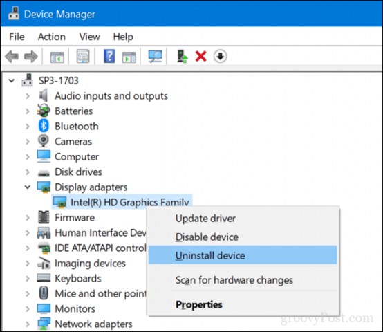Open the Action menu
The height and width of the screenshot is (332, 383).
click(52, 37)
